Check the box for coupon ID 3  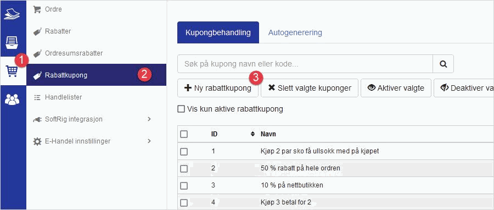184,185
